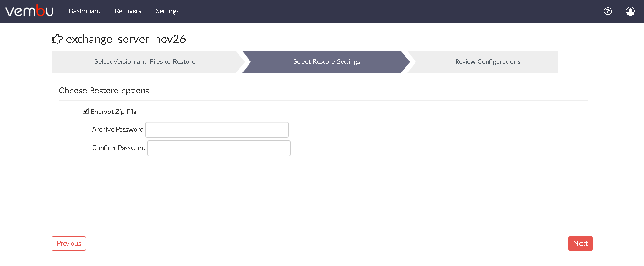
Task: Open the Dashboard menu
Action: (84, 11)
